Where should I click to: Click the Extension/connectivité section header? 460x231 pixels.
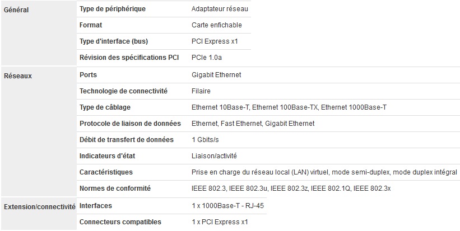(39, 207)
